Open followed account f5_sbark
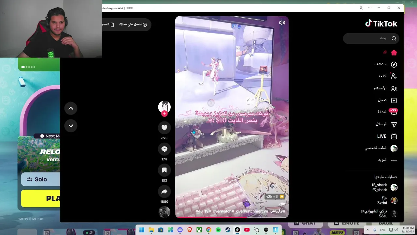This screenshot has width=417, height=235. pos(384,187)
